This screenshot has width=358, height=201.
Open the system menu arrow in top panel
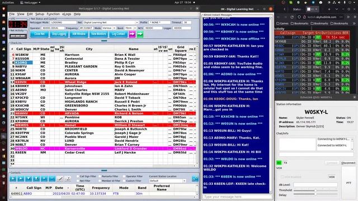tap(355, 2)
